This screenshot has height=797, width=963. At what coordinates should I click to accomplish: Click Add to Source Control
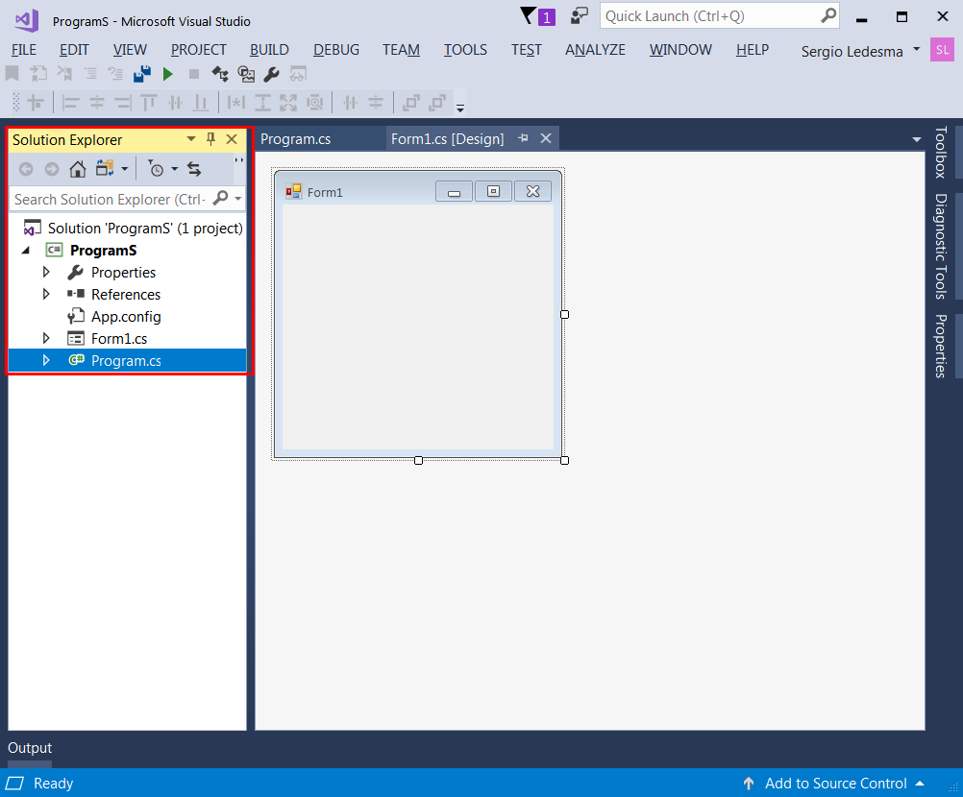[835, 784]
